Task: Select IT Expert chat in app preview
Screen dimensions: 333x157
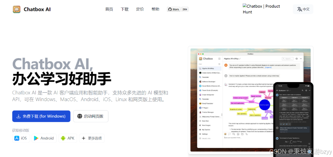Action: pos(210,108)
